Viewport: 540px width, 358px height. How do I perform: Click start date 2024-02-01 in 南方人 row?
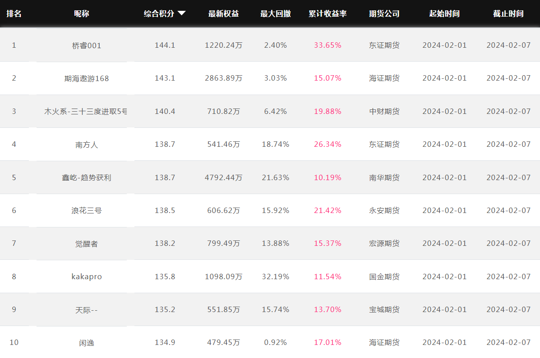pos(445,144)
